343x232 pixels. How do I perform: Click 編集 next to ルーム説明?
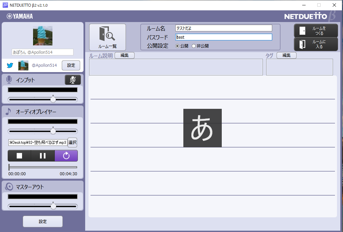click(x=125, y=55)
